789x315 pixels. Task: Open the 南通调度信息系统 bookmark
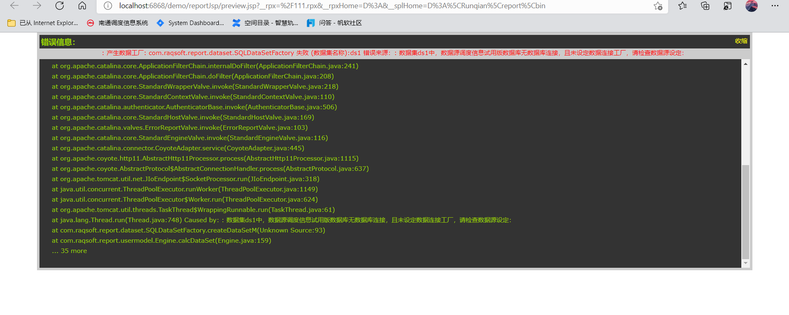118,23
